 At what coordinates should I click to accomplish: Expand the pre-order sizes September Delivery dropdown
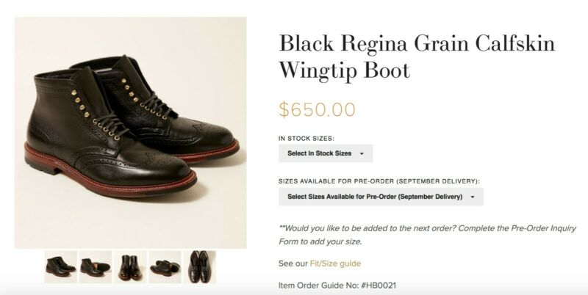375,197
